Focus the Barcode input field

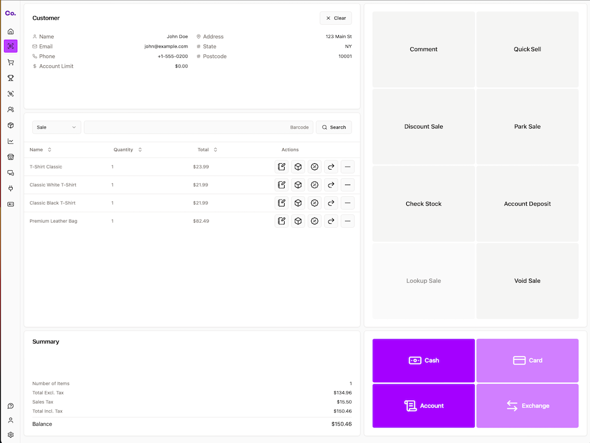click(x=198, y=127)
